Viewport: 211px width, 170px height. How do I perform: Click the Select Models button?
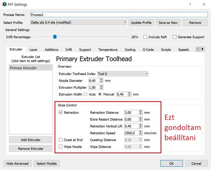pyautogui.click(x=47, y=163)
